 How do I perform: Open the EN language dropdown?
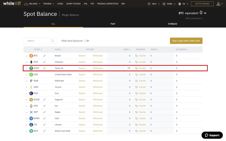[x=183, y=4]
